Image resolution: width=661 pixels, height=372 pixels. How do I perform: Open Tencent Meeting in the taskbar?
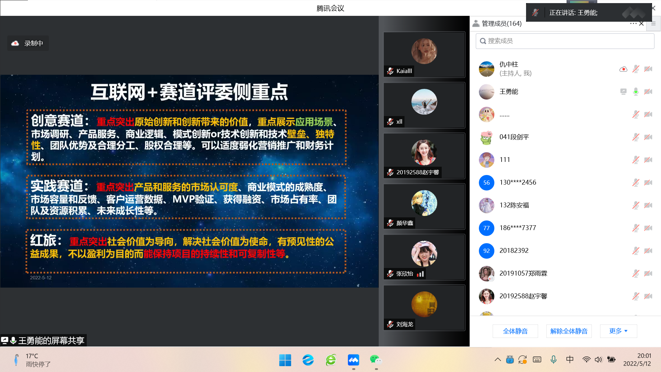point(354,360)
